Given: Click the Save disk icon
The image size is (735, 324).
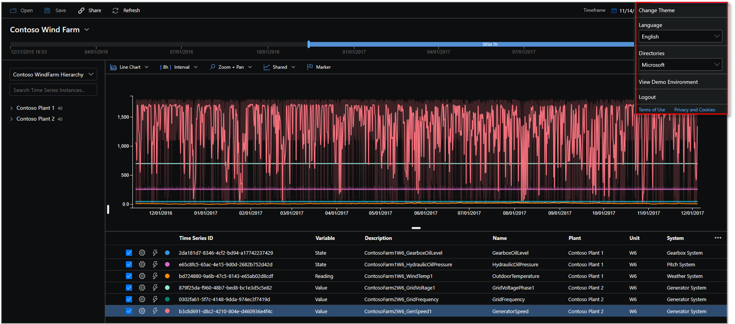Looking at the screenshot, I should tap(47, 10).
